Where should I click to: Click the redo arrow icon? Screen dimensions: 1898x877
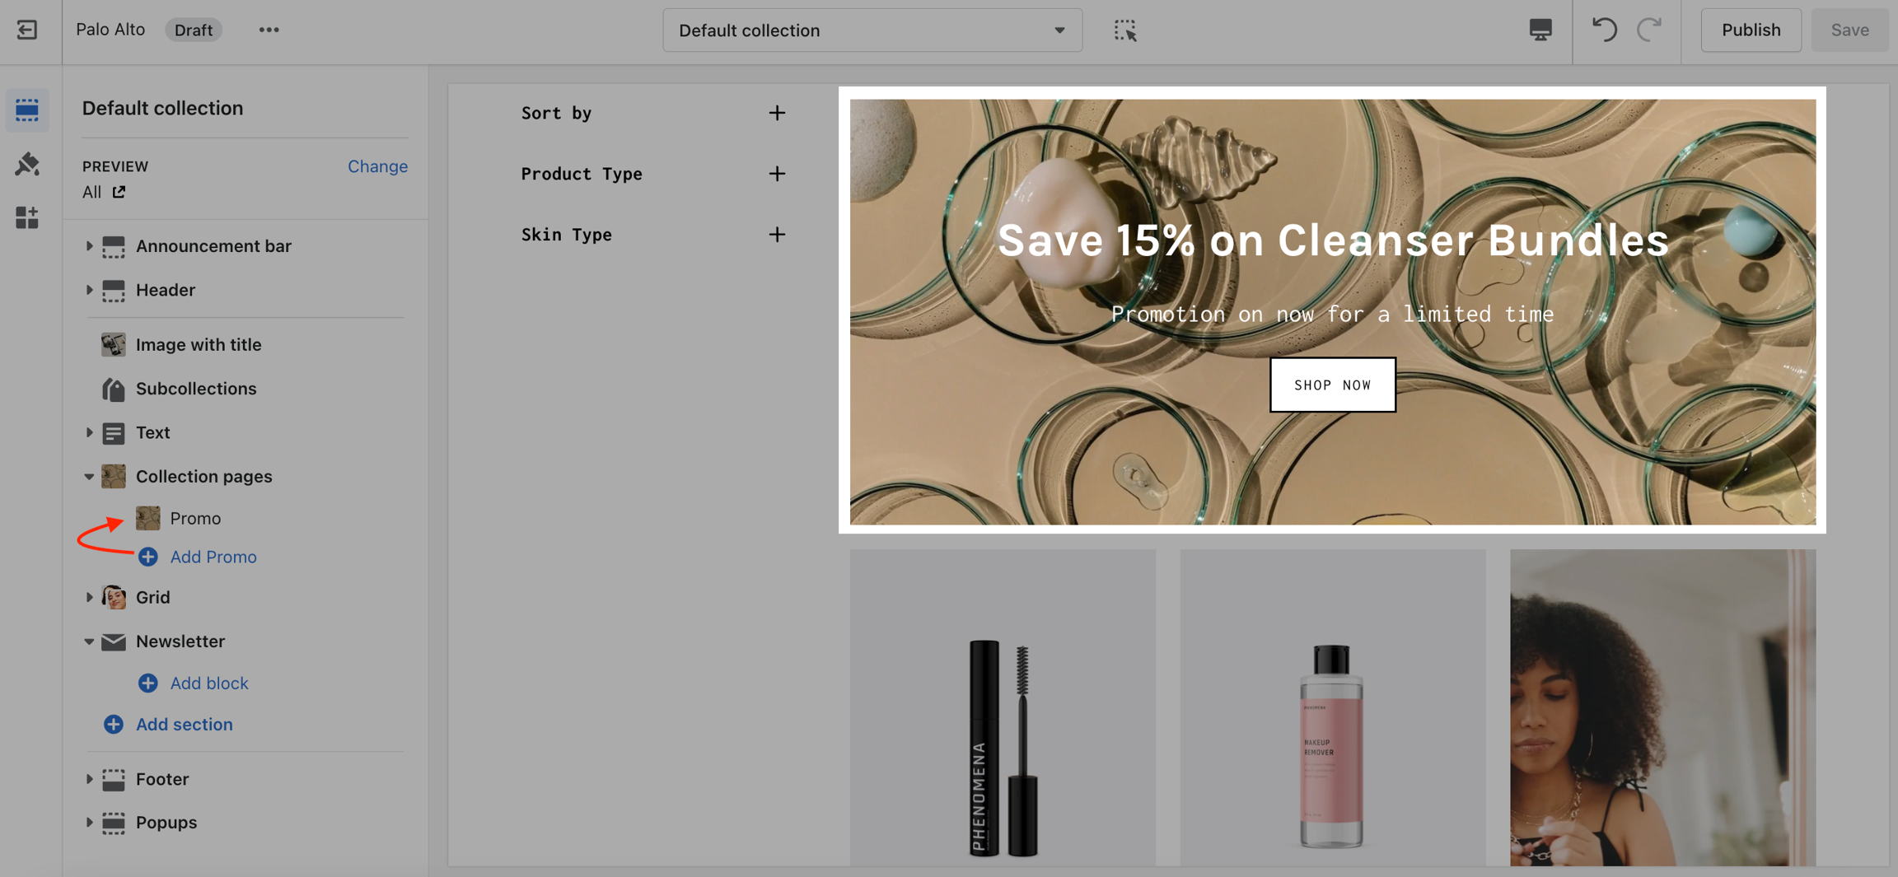1648,30
